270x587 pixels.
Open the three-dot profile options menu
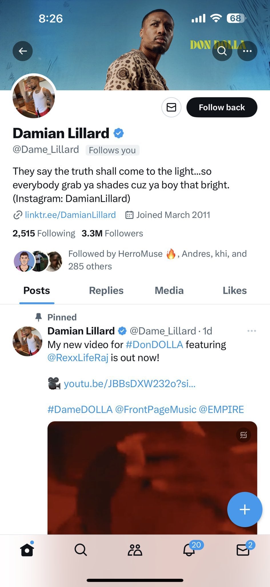click(x=247, y=51)
